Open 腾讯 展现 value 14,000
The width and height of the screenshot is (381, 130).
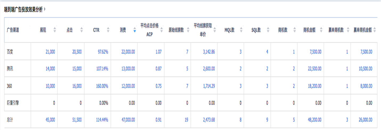pyautogui.click(x=50, y=69)
